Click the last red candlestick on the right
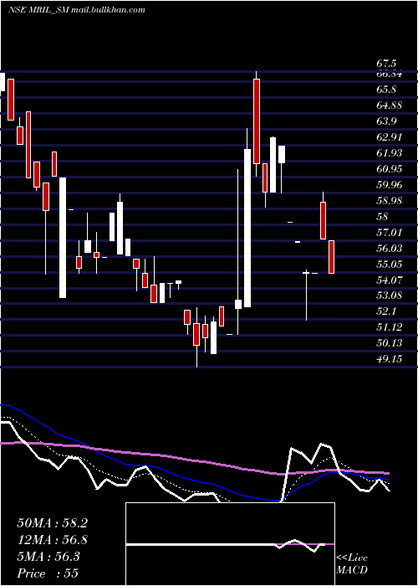 pyautogui.click(x=331, y=257)
